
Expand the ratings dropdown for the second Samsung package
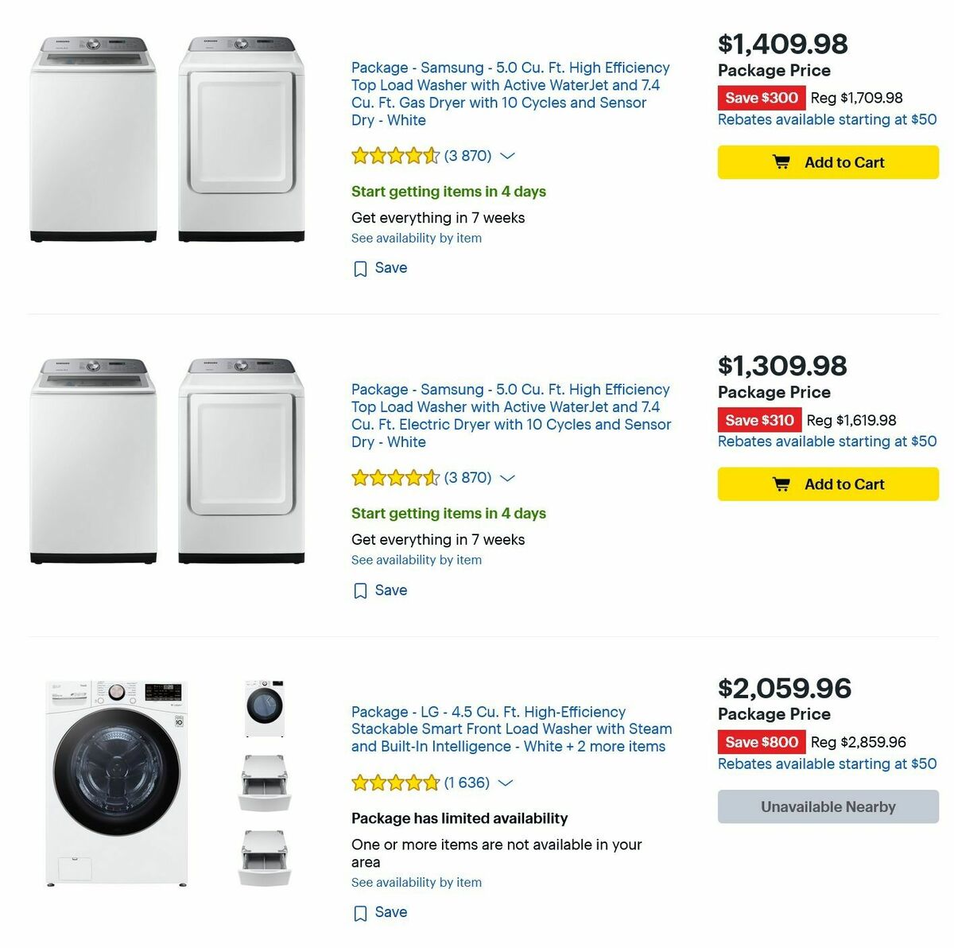(507, 478)
